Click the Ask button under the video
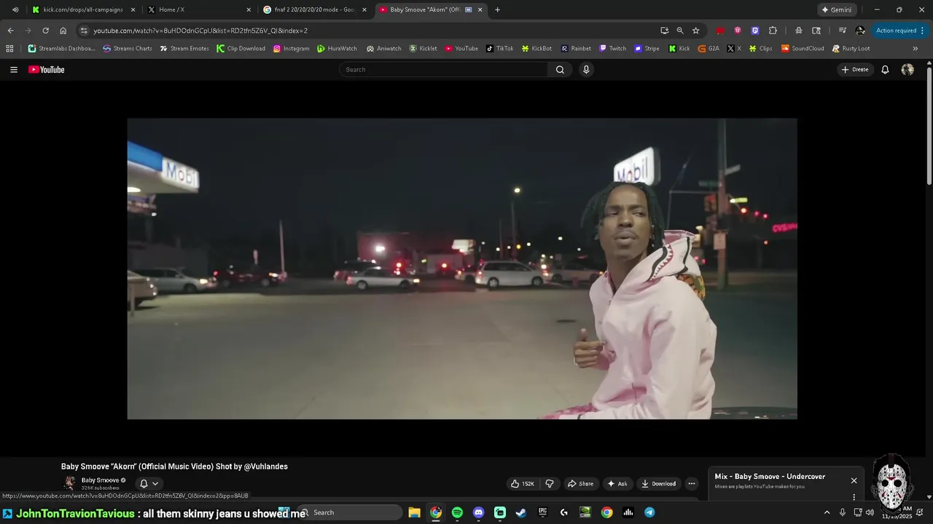This screenshot has width=933, height=524. click(617, 484)
